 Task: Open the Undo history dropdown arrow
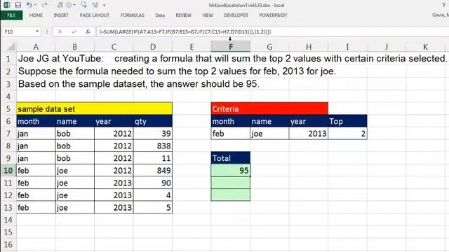35,5
